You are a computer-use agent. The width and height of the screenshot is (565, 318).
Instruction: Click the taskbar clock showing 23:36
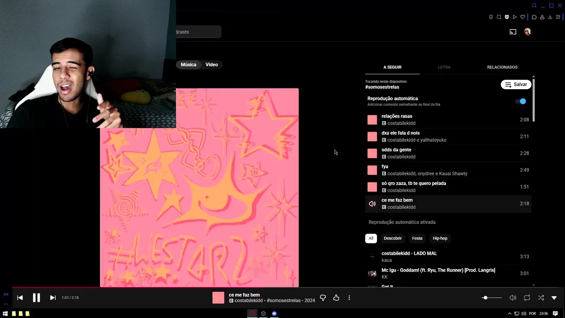544,314
